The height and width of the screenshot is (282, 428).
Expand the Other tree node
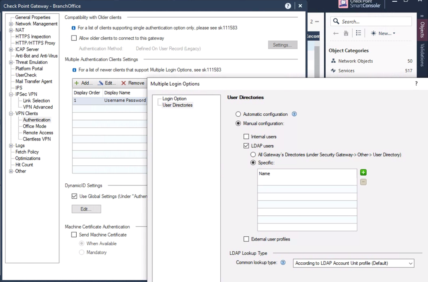click(x=11, y=171)
